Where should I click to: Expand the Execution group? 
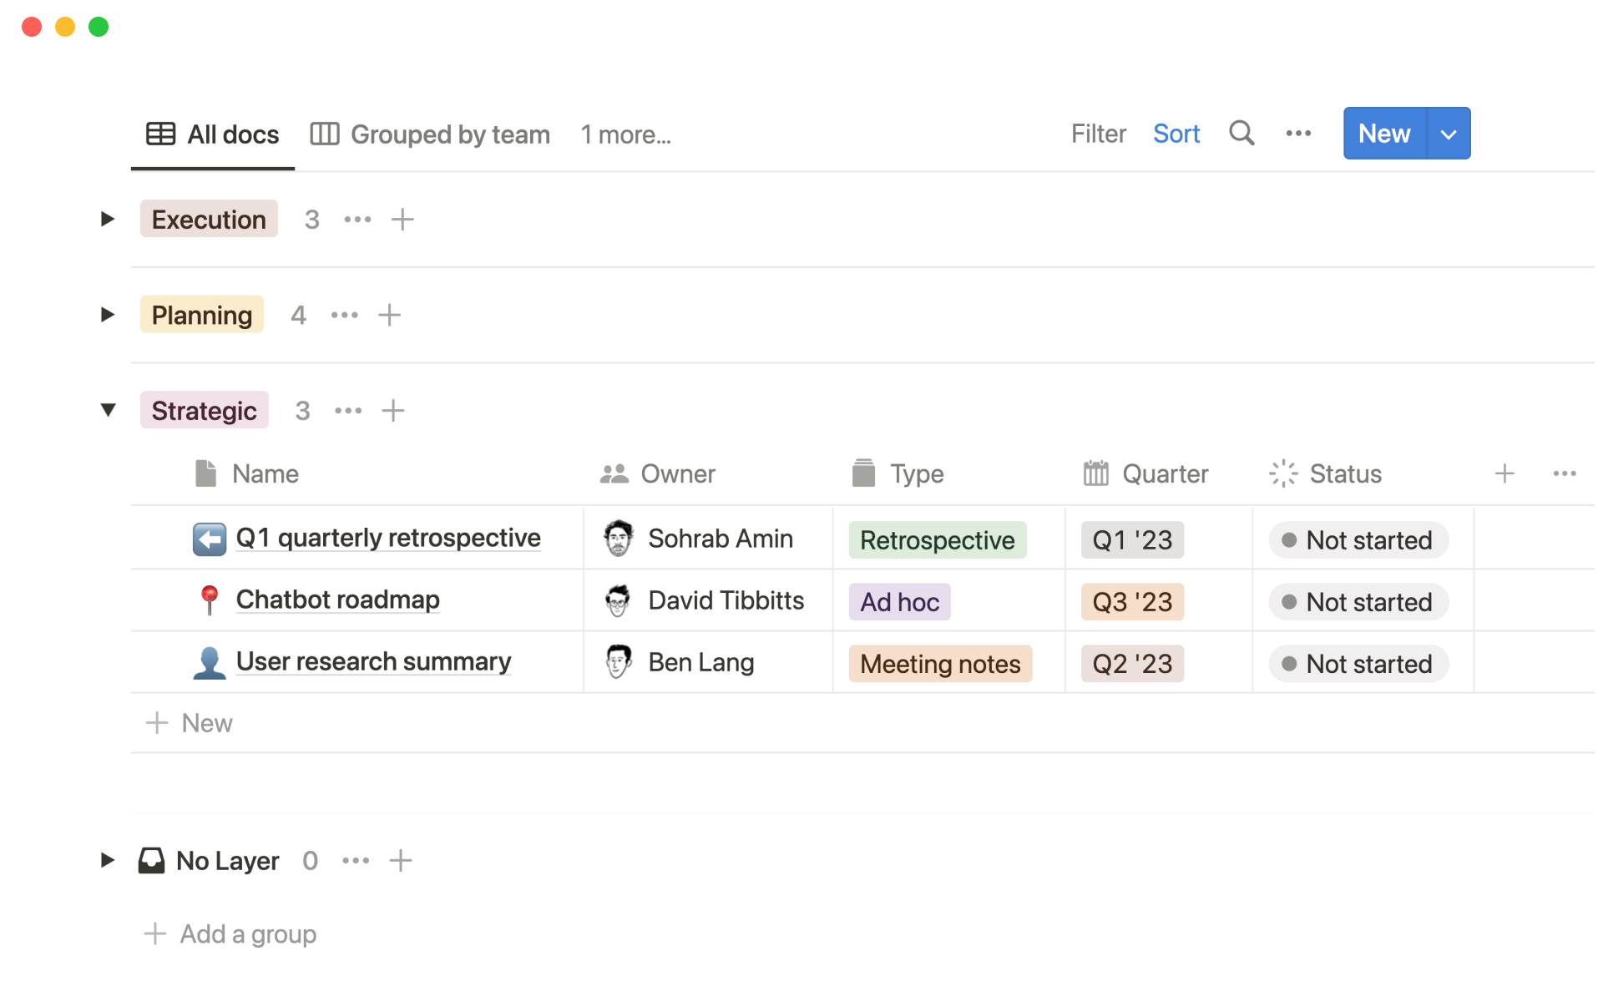coord(108,220)
